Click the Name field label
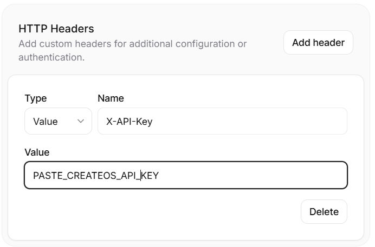The height and width of the screenshot is (247, 375). [111, 98]
